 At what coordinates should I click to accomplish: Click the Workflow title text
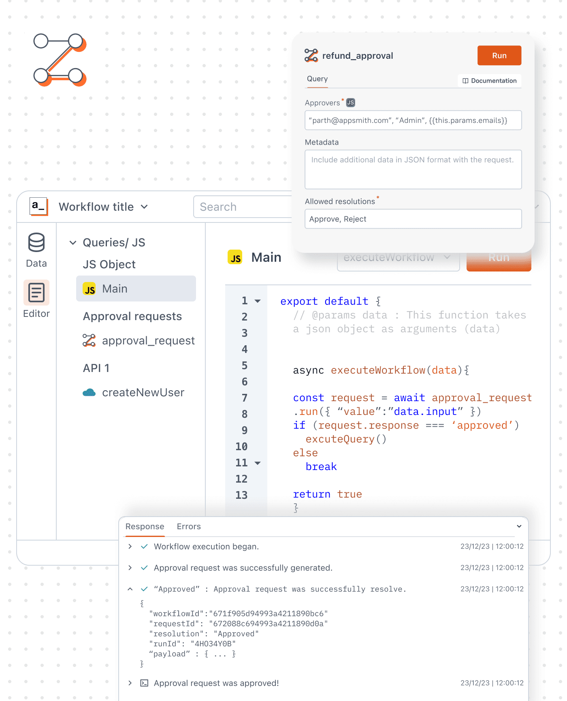pos(96,207)
